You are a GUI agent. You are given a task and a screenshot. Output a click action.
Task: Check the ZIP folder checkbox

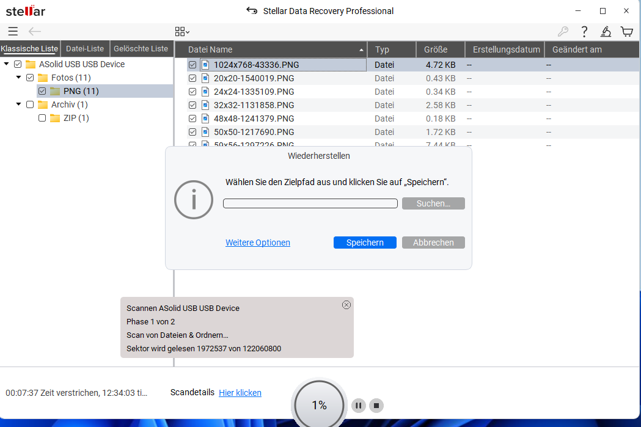point(42,118)
